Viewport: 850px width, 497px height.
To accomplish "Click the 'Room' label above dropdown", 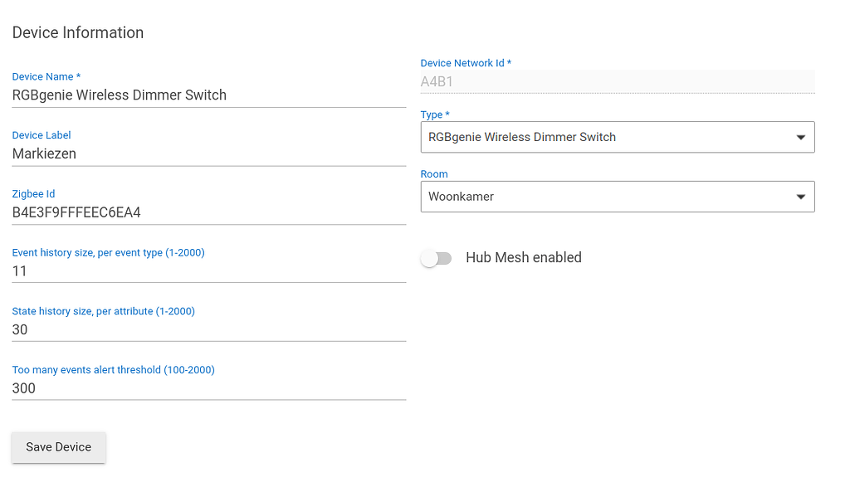I will click(434, 174).
